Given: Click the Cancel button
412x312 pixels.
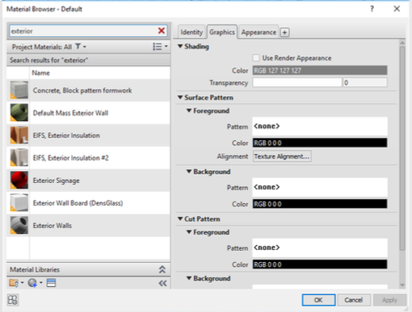Looking at the screenshot, I should click(x=354, y=300).
